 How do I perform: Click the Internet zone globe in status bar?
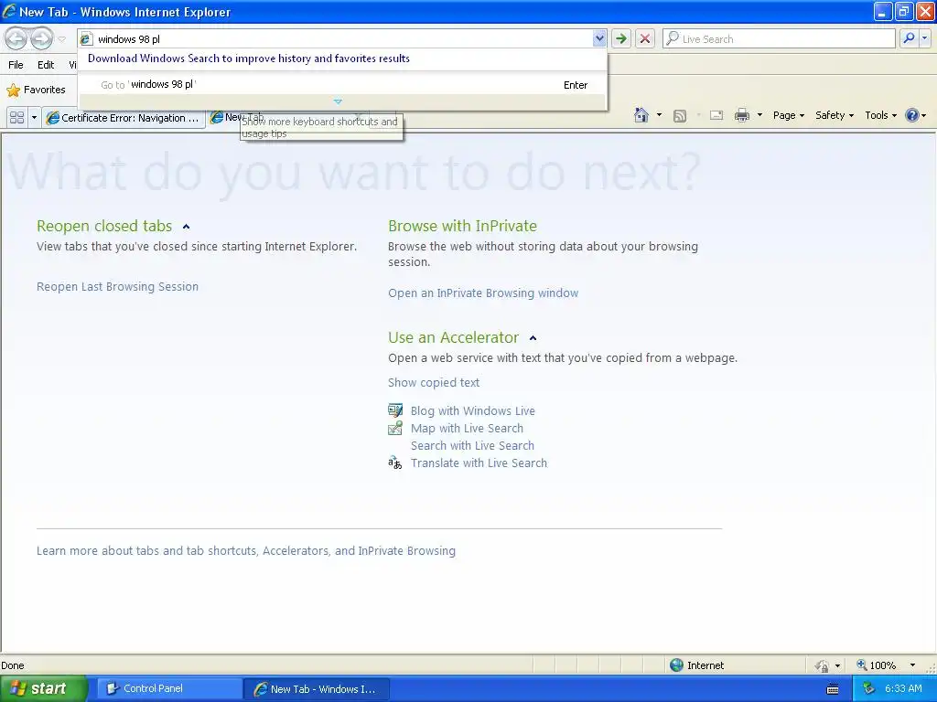coord(676,665)
